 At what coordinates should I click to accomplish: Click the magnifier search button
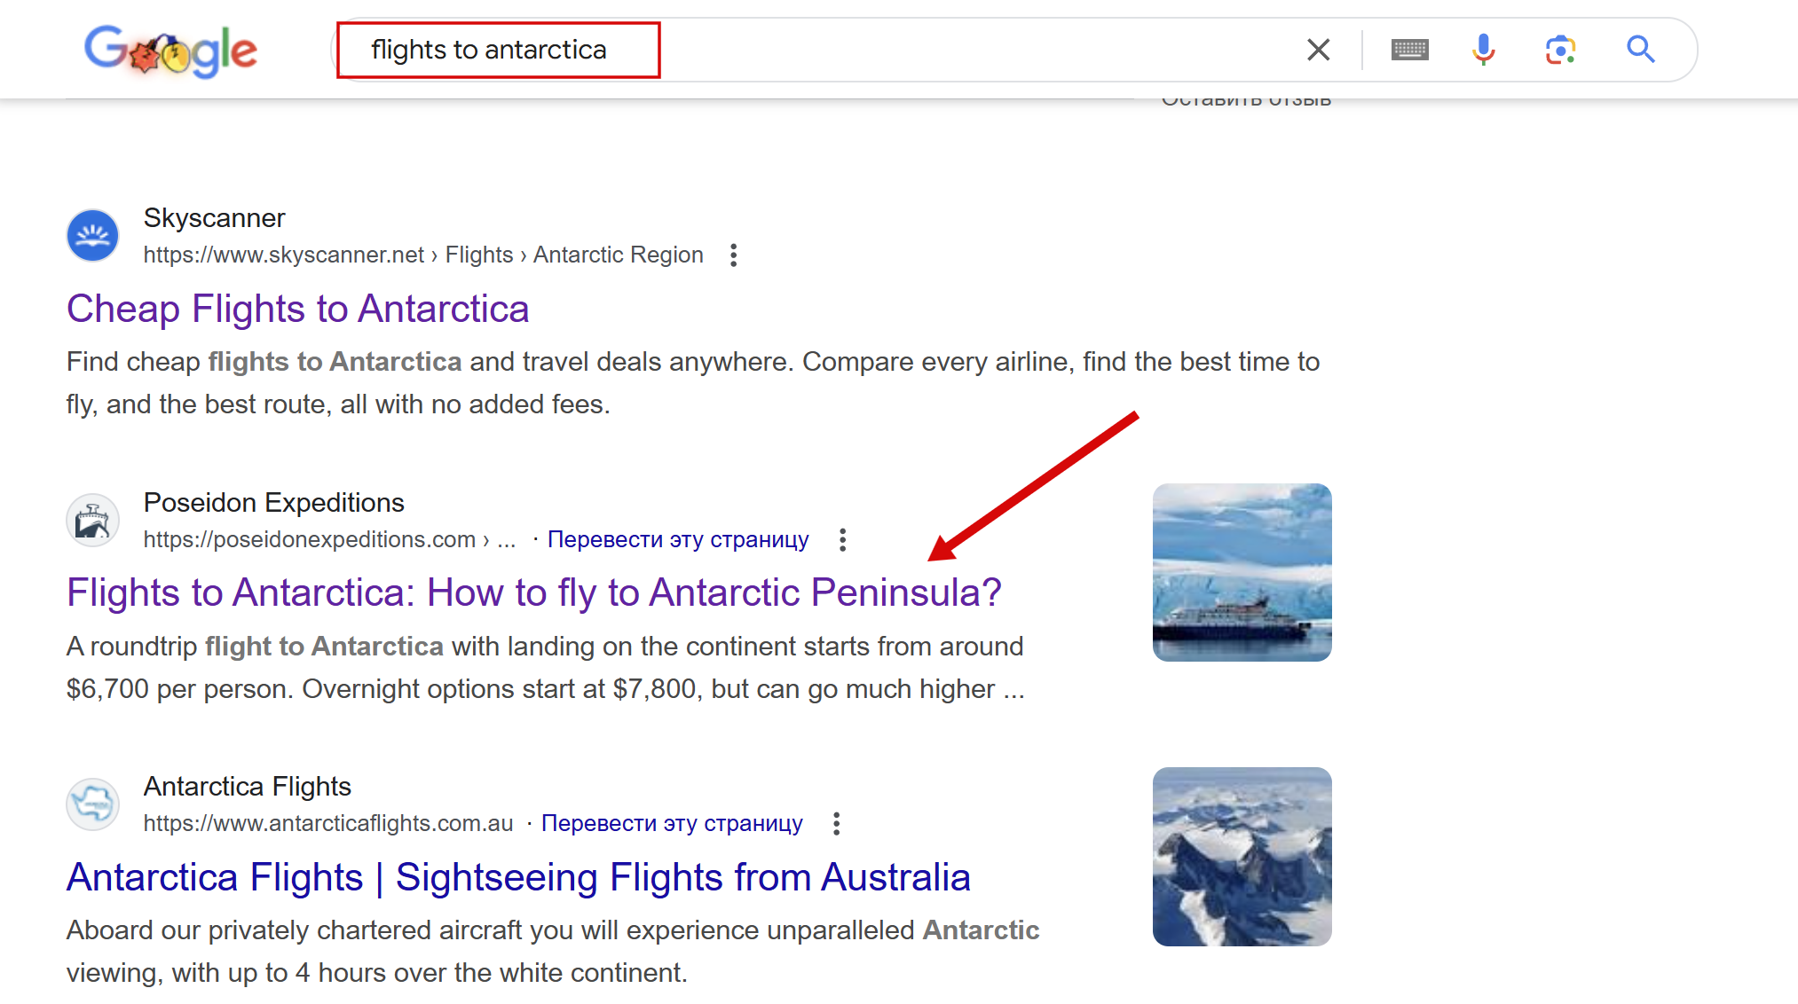pyautogui.click(x=1640, y=50)
